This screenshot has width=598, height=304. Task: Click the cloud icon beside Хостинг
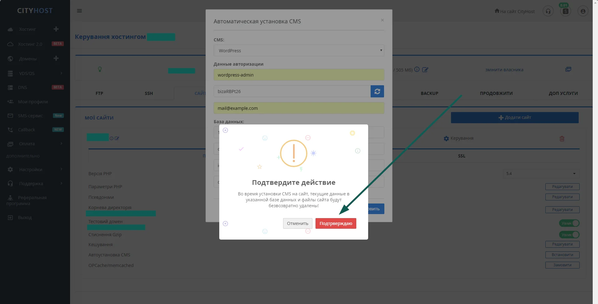(10, 29)
